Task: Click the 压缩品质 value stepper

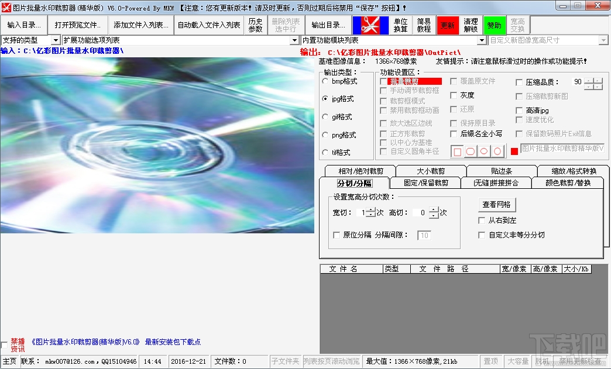Action: pyautogui.click(x=593, y=83)
